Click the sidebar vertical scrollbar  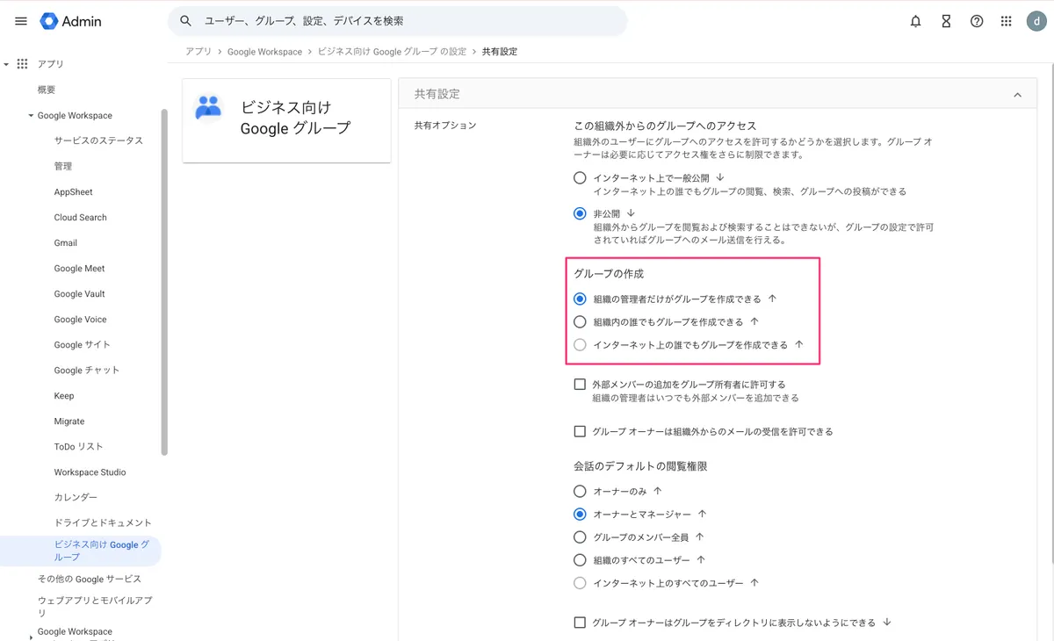164,281
